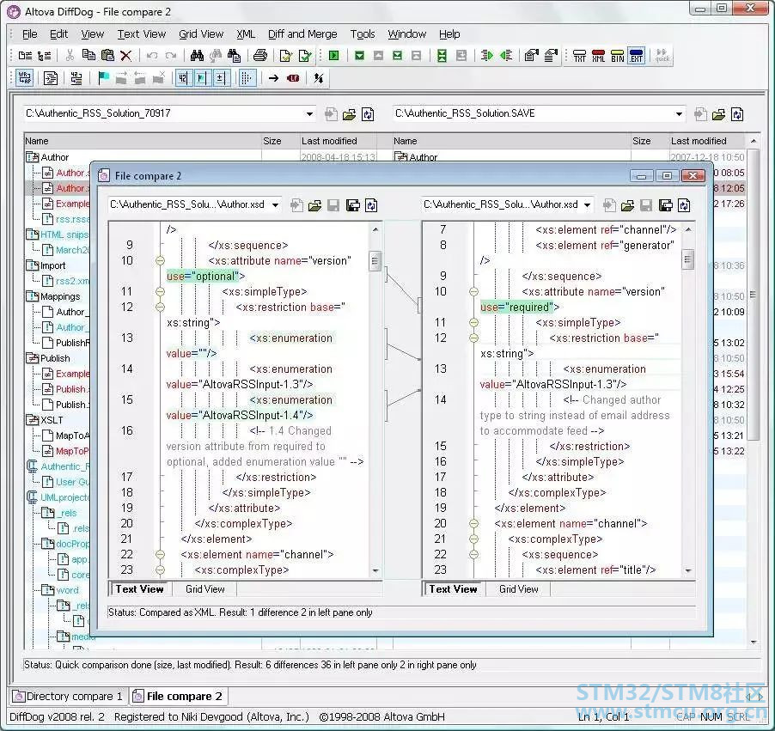
Task: Switch to Directory compare 1 tab
Action: 69,696
